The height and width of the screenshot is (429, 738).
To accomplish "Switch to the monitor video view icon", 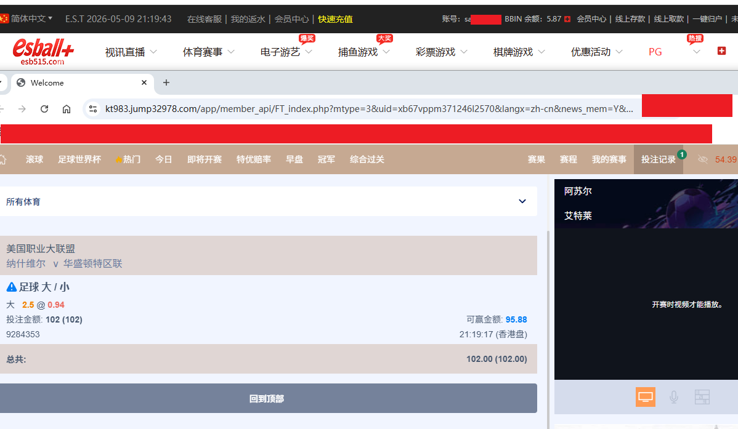I will coord(645,397).
